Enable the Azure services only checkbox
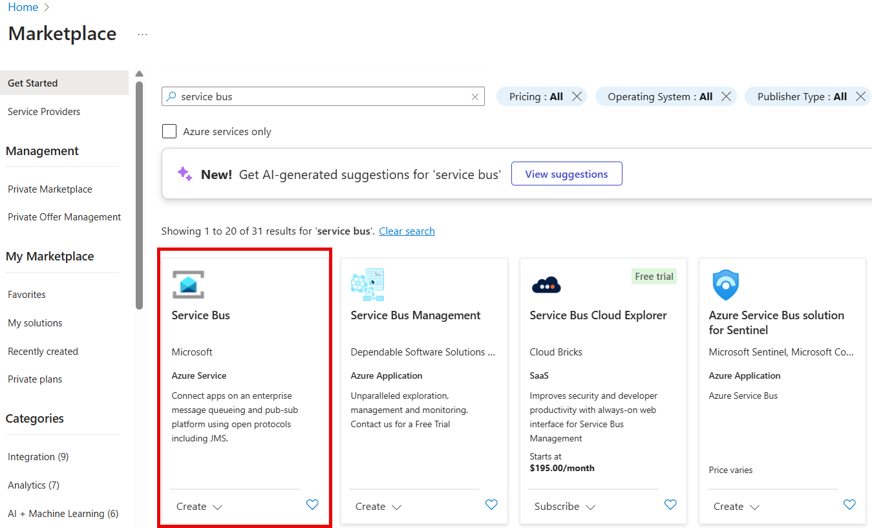The width and height of the screenshot is (872, 528). pyautogui.click(x=169, y=132)
